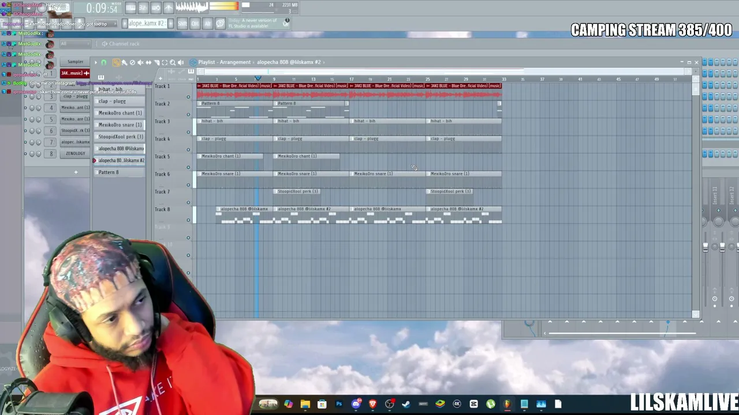
Task: Select 'clap - plugg' in the pattern picker
Action: coord(120,101)
